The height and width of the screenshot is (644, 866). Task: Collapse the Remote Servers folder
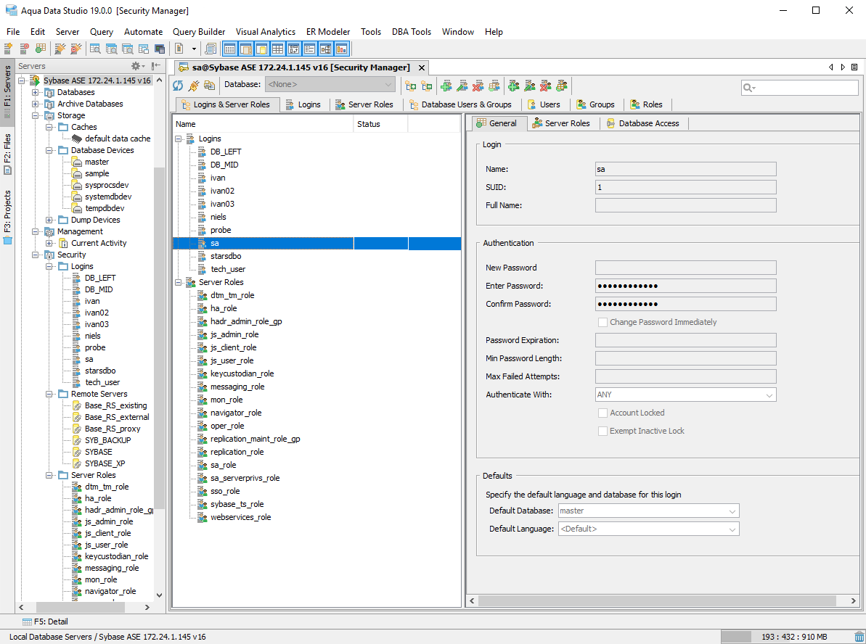(49, 394)
